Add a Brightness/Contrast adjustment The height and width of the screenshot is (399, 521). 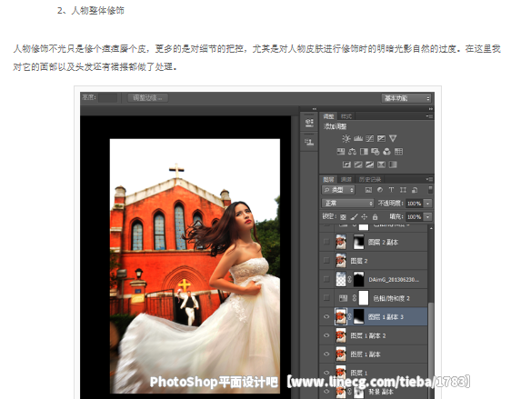point(346,138)
